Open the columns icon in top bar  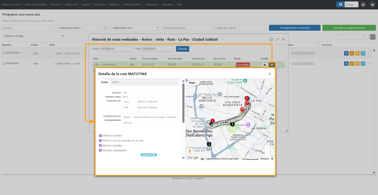coord(372,5)
